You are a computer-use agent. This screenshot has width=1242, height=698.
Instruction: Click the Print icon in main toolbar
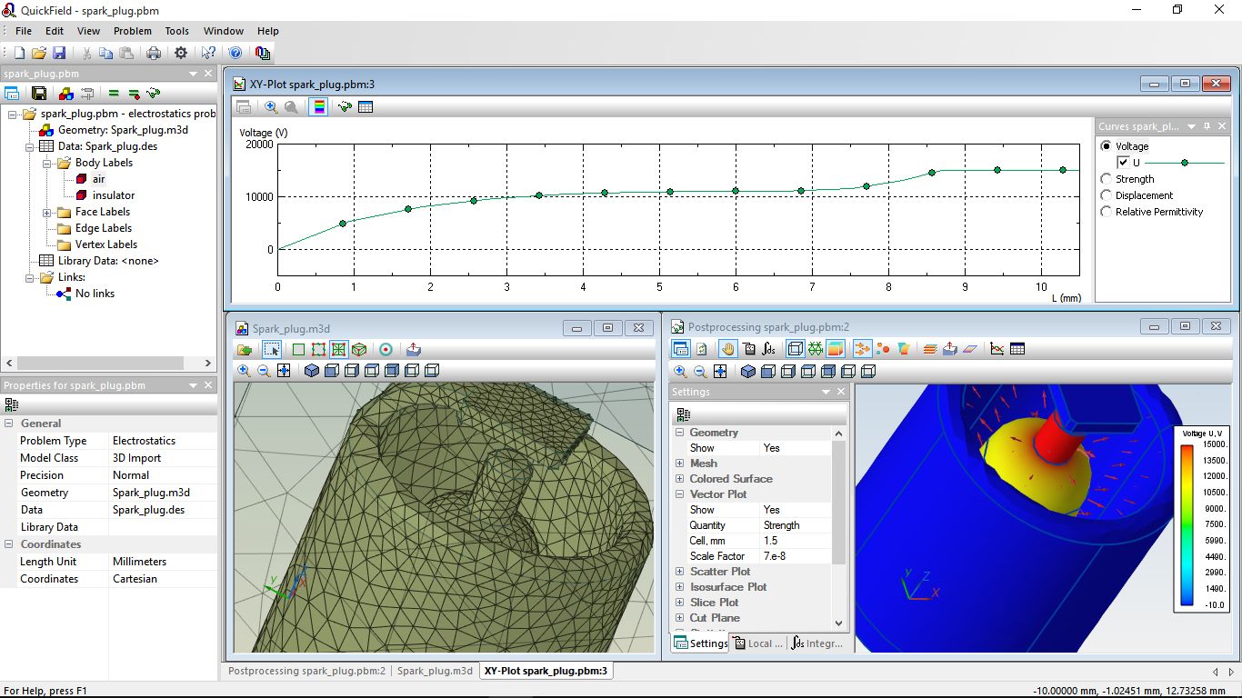click(154, 54)
